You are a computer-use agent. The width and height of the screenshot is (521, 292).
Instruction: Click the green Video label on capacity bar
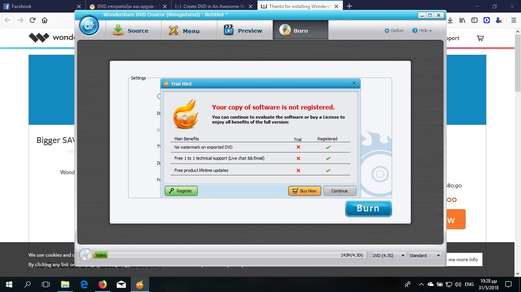point(101,255)
